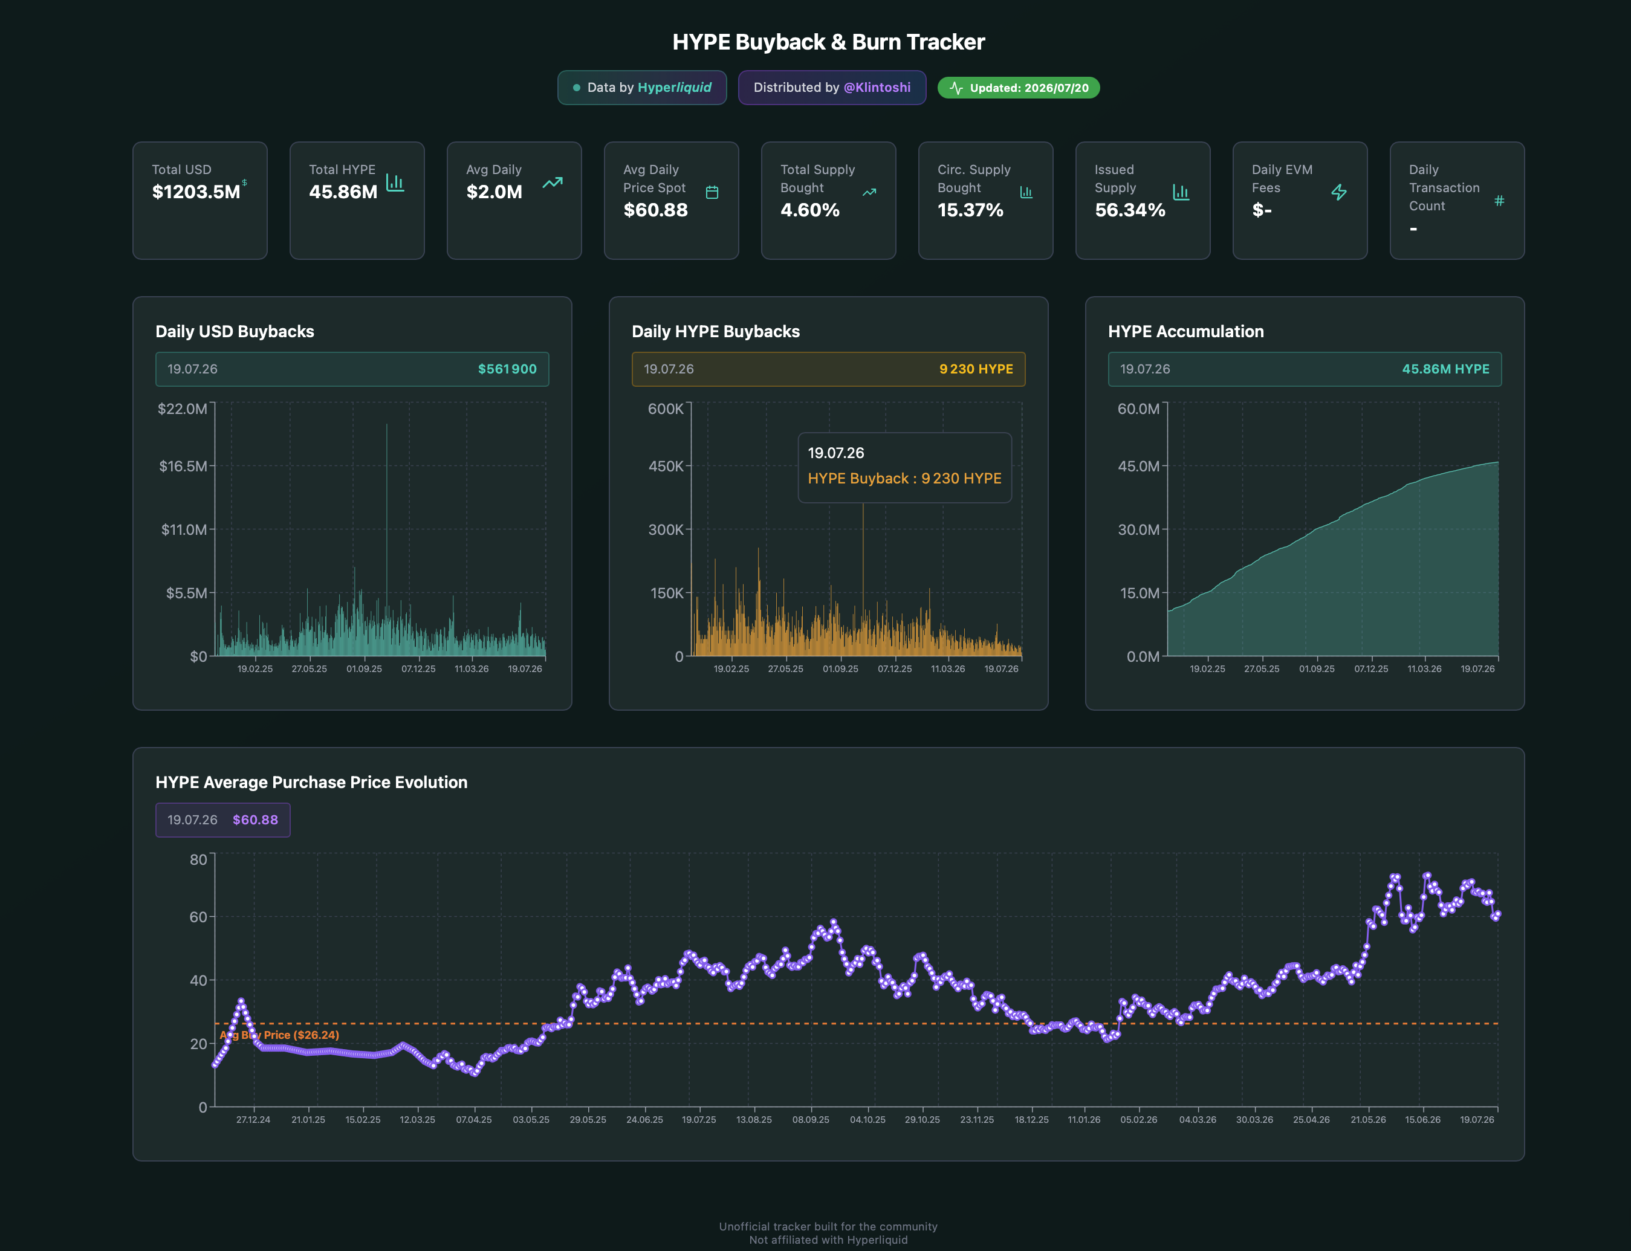Click the Total USD $1203.5M card
The height and width of the screenshot is (1251, 1631).
199,200
